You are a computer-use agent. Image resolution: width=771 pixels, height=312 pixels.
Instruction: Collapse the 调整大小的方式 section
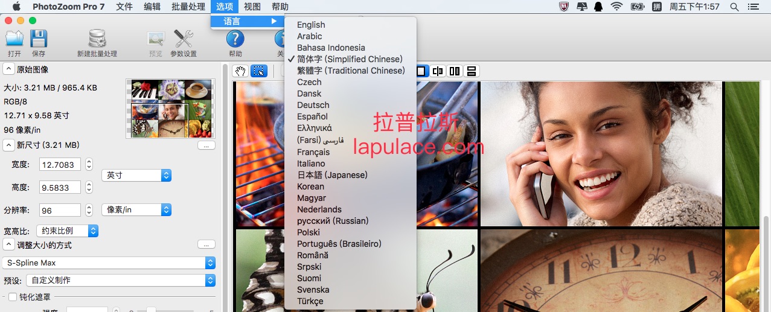coord(9,245)
